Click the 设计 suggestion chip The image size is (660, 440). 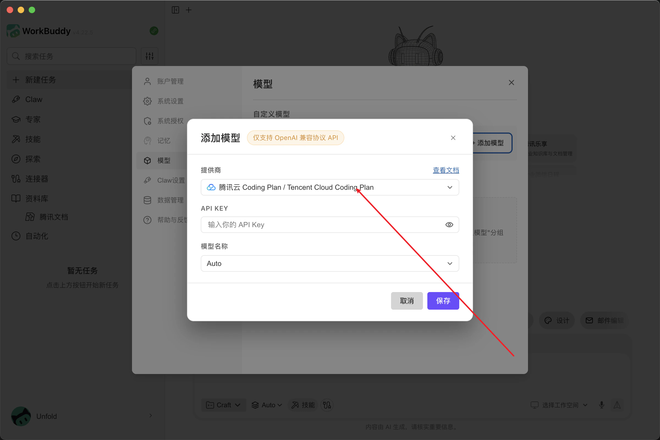point(557,320)
